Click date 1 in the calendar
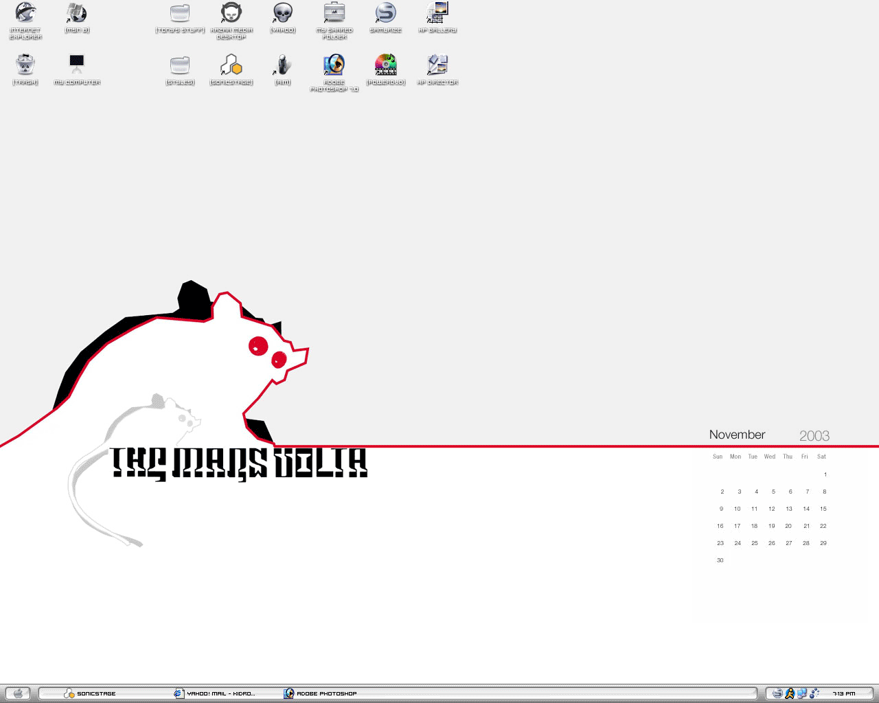 [825, 474]
